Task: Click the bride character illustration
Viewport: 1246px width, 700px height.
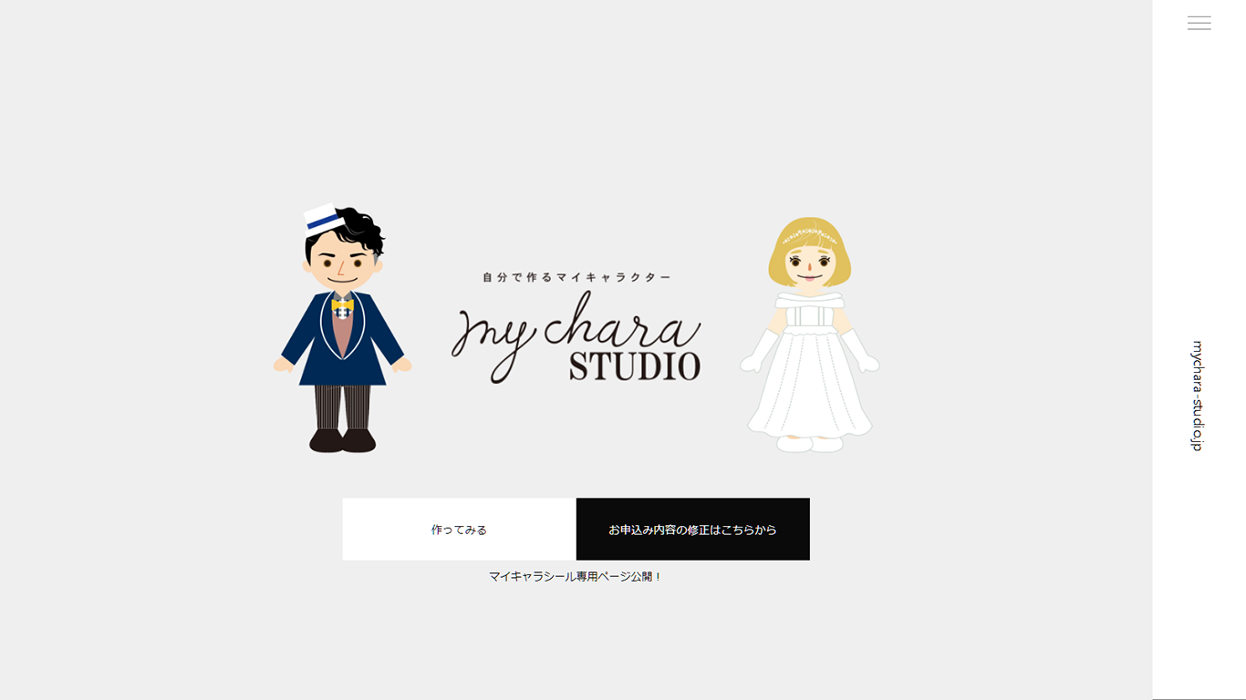Action: click(x=809, y=335)
